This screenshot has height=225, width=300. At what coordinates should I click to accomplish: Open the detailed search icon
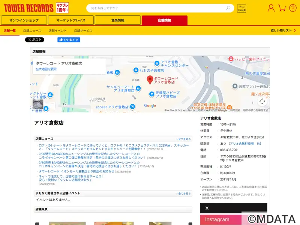click(x=241, y=8)
